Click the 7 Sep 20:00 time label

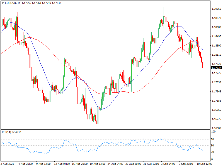[x=186, y=163]
